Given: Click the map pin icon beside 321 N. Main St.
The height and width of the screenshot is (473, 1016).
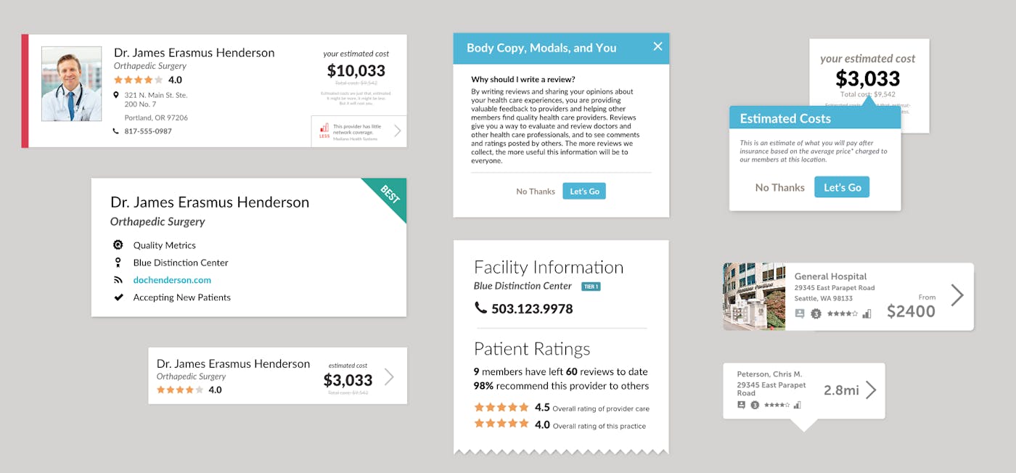Looking at the screenshot, I should (116, 95).
